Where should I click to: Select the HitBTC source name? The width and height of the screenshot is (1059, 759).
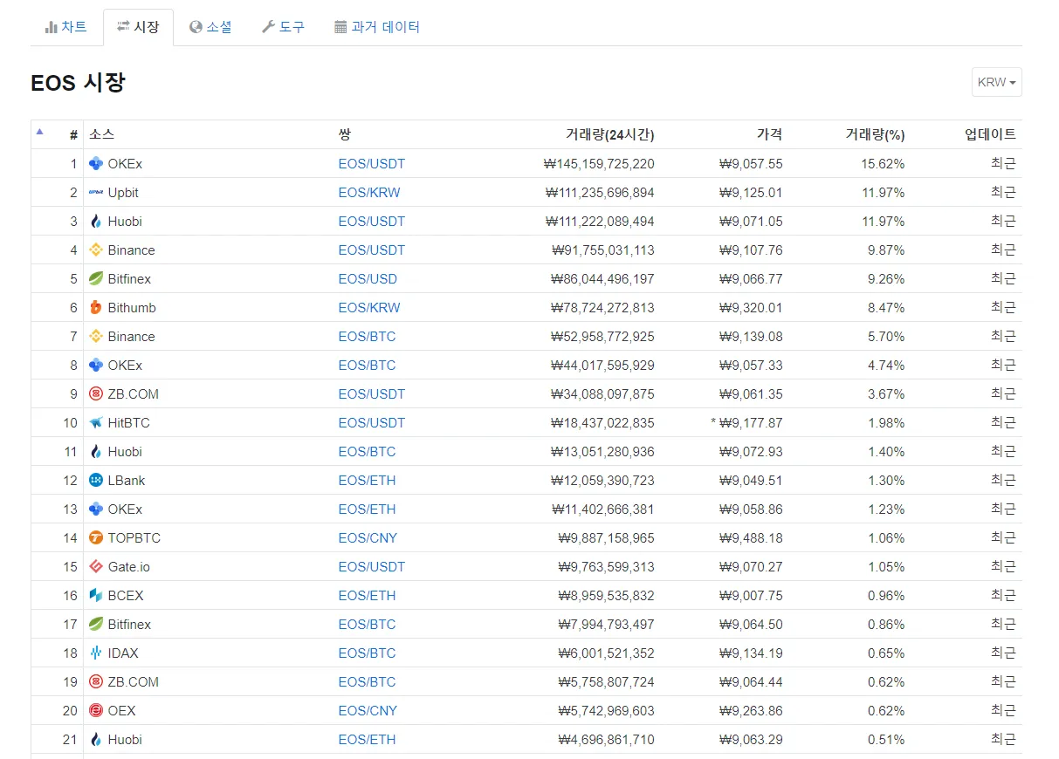(129, 422)
